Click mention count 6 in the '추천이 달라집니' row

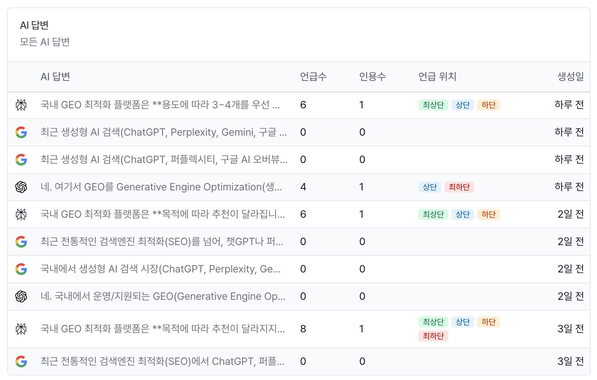click(x=303, y=214)
